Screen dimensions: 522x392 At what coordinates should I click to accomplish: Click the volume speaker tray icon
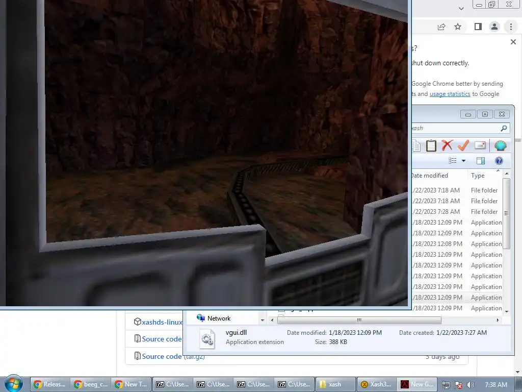pos(470,385)
